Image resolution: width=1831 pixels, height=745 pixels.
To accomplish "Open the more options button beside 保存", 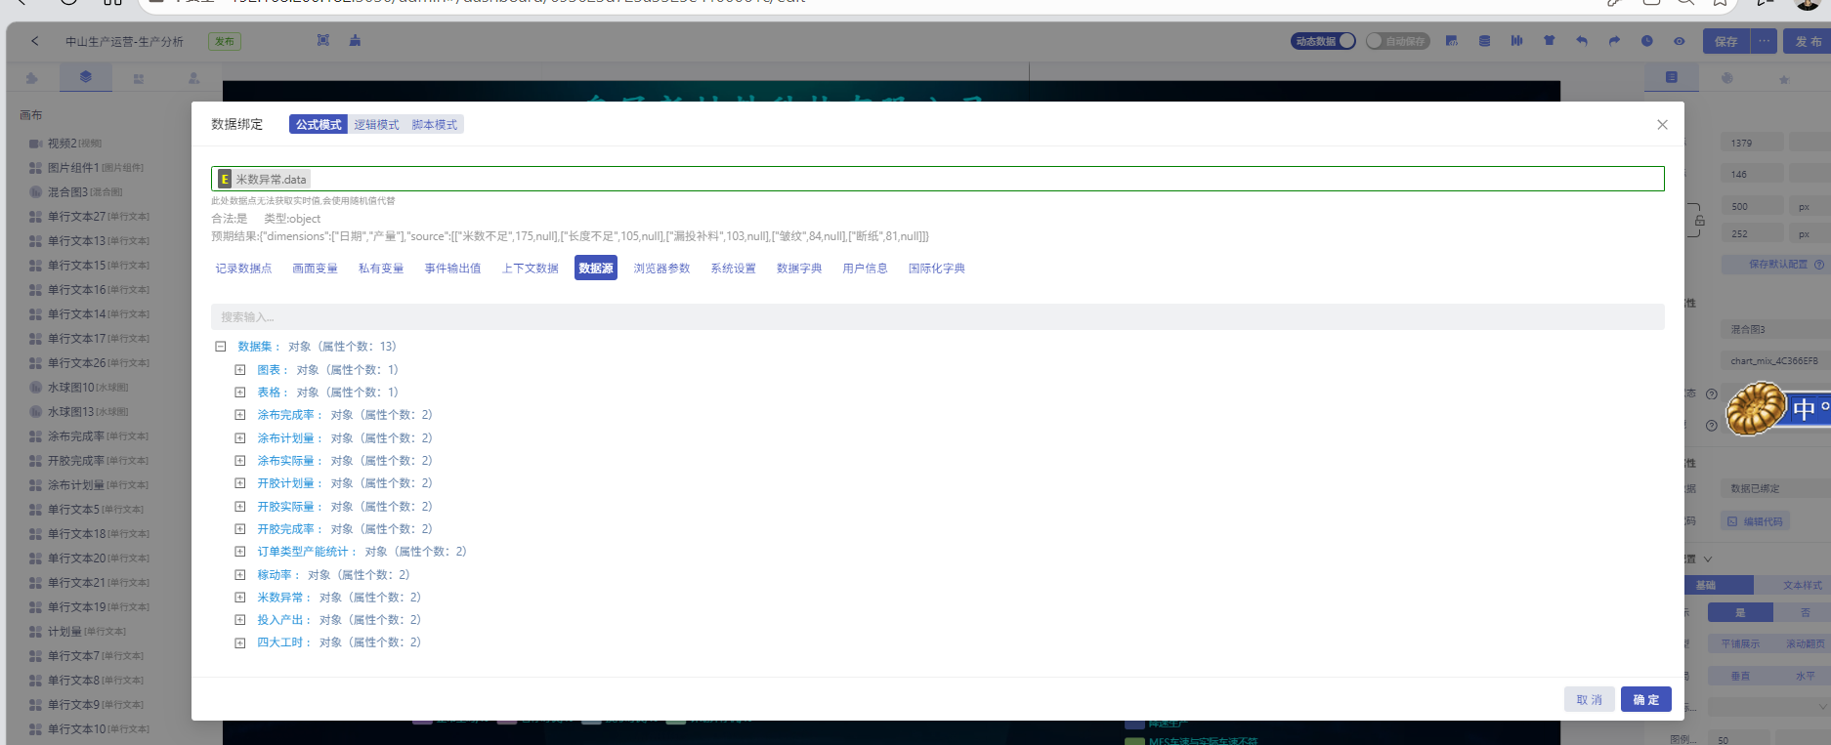I will pos(1764,41).
